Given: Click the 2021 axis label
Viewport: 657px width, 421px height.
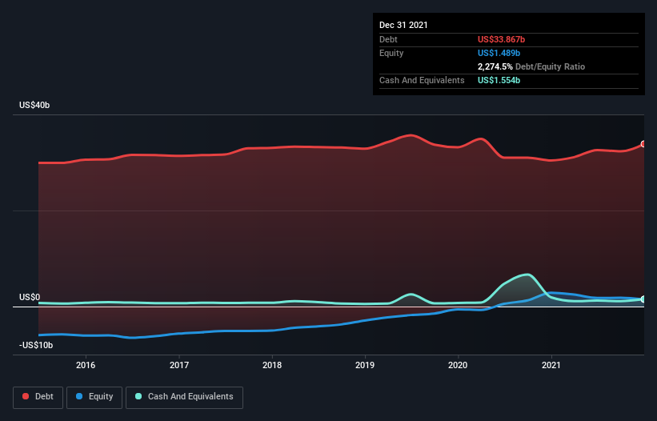Looking at the screenshot, I should pos(551,365).
